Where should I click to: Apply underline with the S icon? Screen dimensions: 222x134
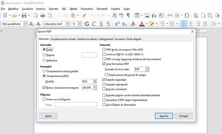pyautogui.click(x=101, y=24)
